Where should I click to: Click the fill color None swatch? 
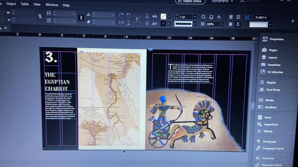point(164,17)
